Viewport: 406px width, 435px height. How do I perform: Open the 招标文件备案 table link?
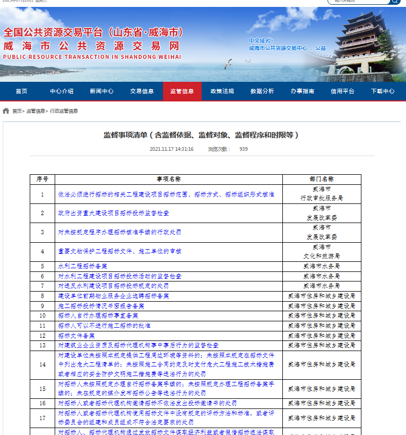point(76,336)
